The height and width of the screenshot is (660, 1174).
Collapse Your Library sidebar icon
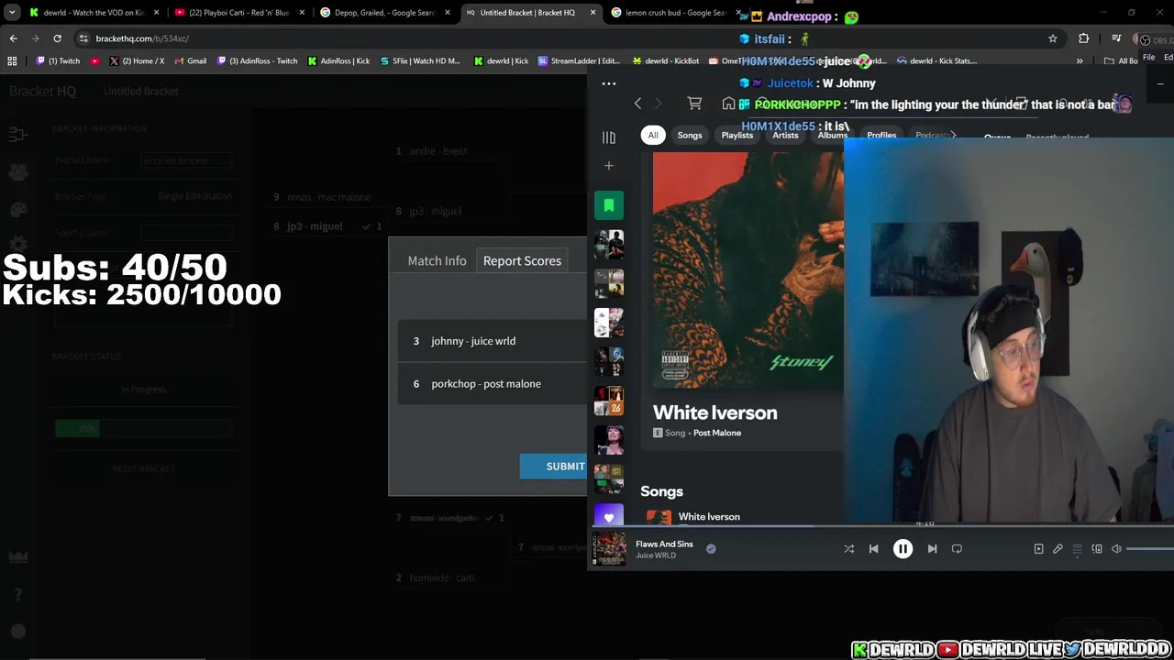[608, 137]
